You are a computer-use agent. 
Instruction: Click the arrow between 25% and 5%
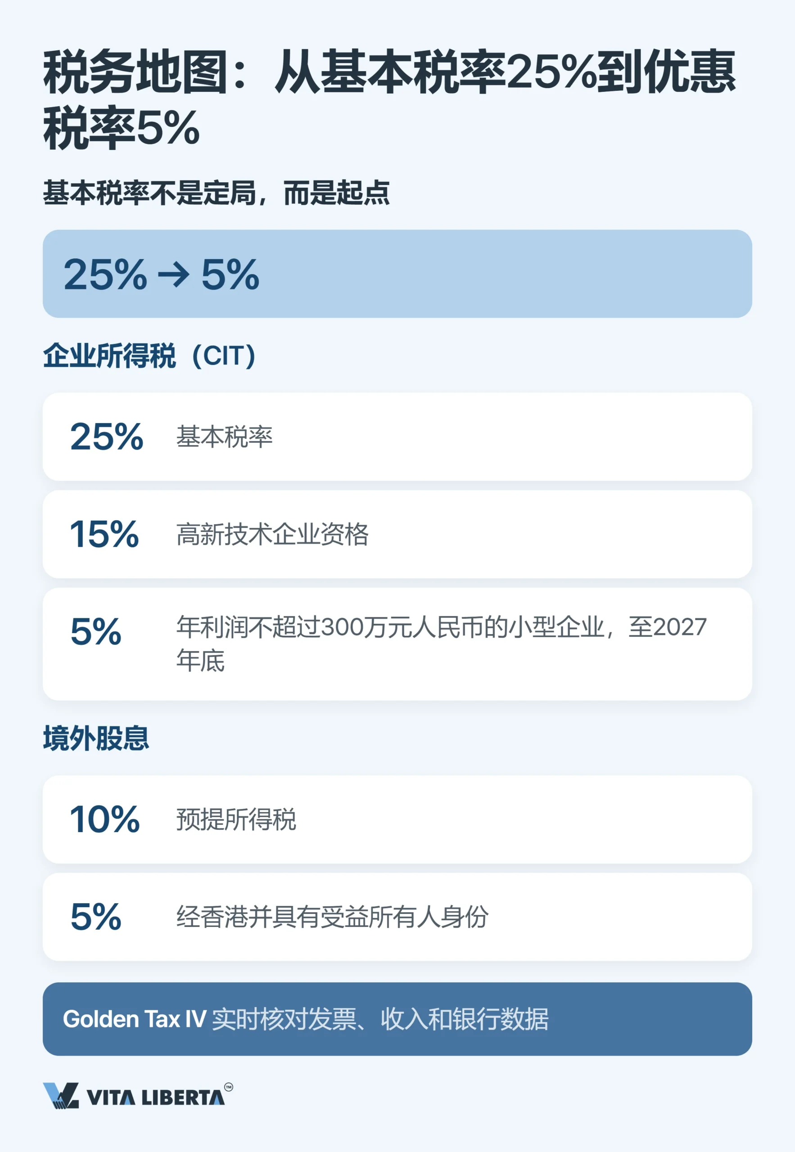pos(174,274)
